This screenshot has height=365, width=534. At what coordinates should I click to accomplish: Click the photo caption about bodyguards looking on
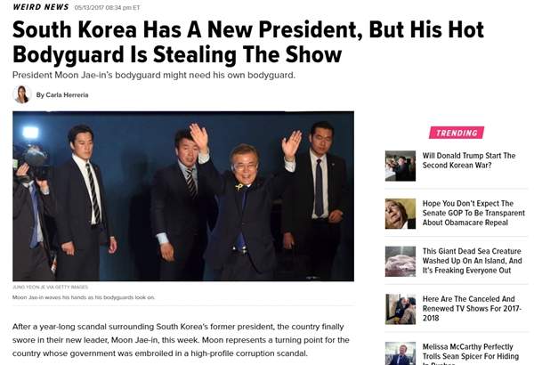coord(84,297)
